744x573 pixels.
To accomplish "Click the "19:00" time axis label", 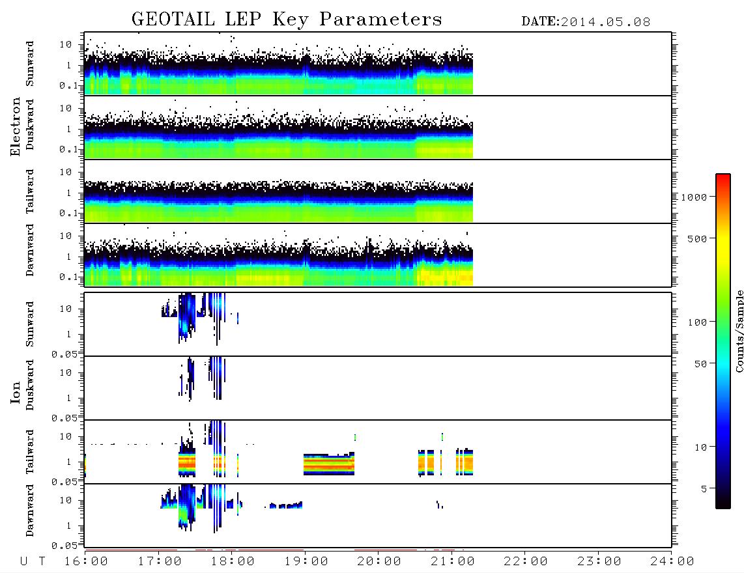I will click(306, 562).
